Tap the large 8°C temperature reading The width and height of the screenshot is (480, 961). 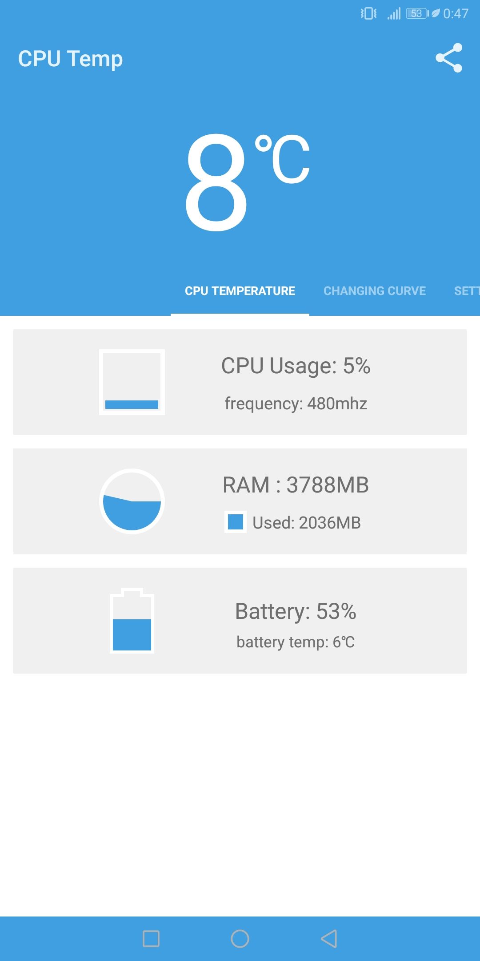(x=247, y=182)
